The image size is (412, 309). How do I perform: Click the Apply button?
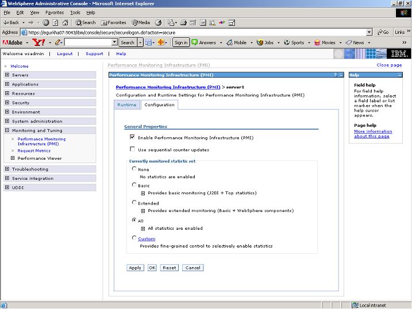click(x=135, y=268)
